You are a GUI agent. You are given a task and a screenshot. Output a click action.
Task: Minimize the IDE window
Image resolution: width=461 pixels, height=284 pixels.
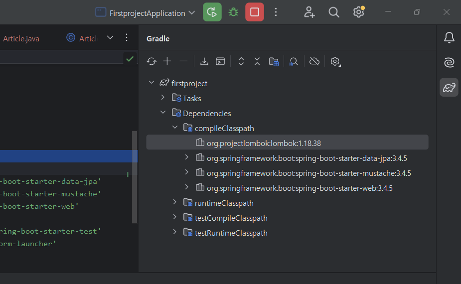pyautogui.click(x=388, y=12)
